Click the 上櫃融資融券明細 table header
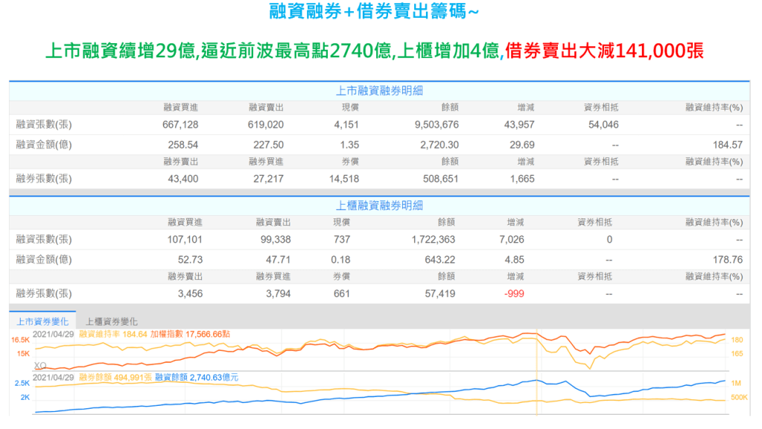Viewport: 762px width, 429px height. pos(379,206)
